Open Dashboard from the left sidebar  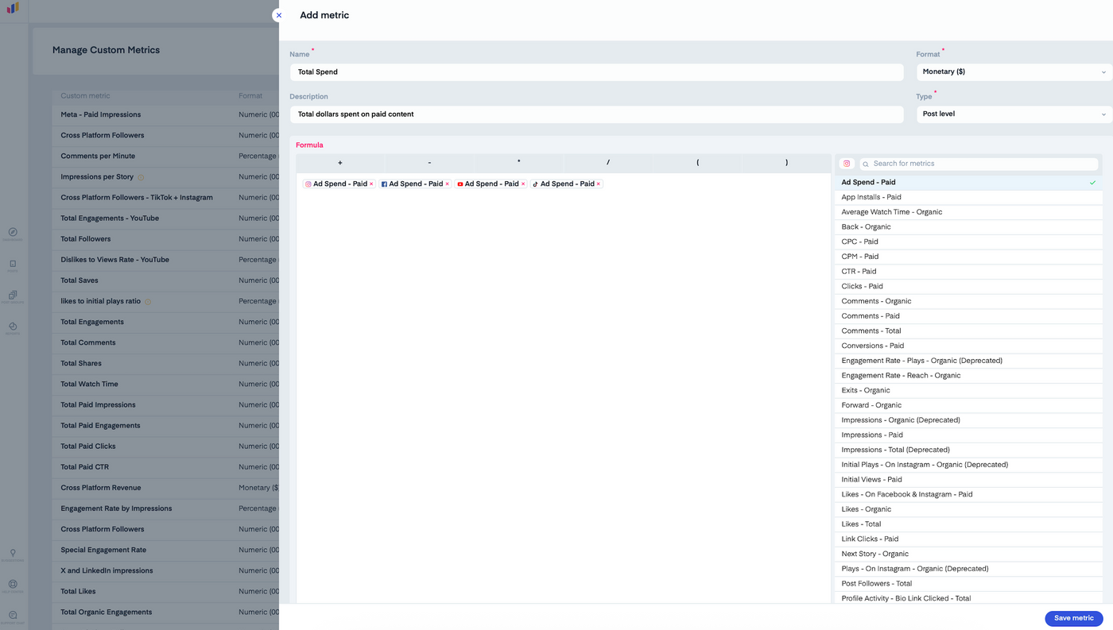[x=13, y=234]
